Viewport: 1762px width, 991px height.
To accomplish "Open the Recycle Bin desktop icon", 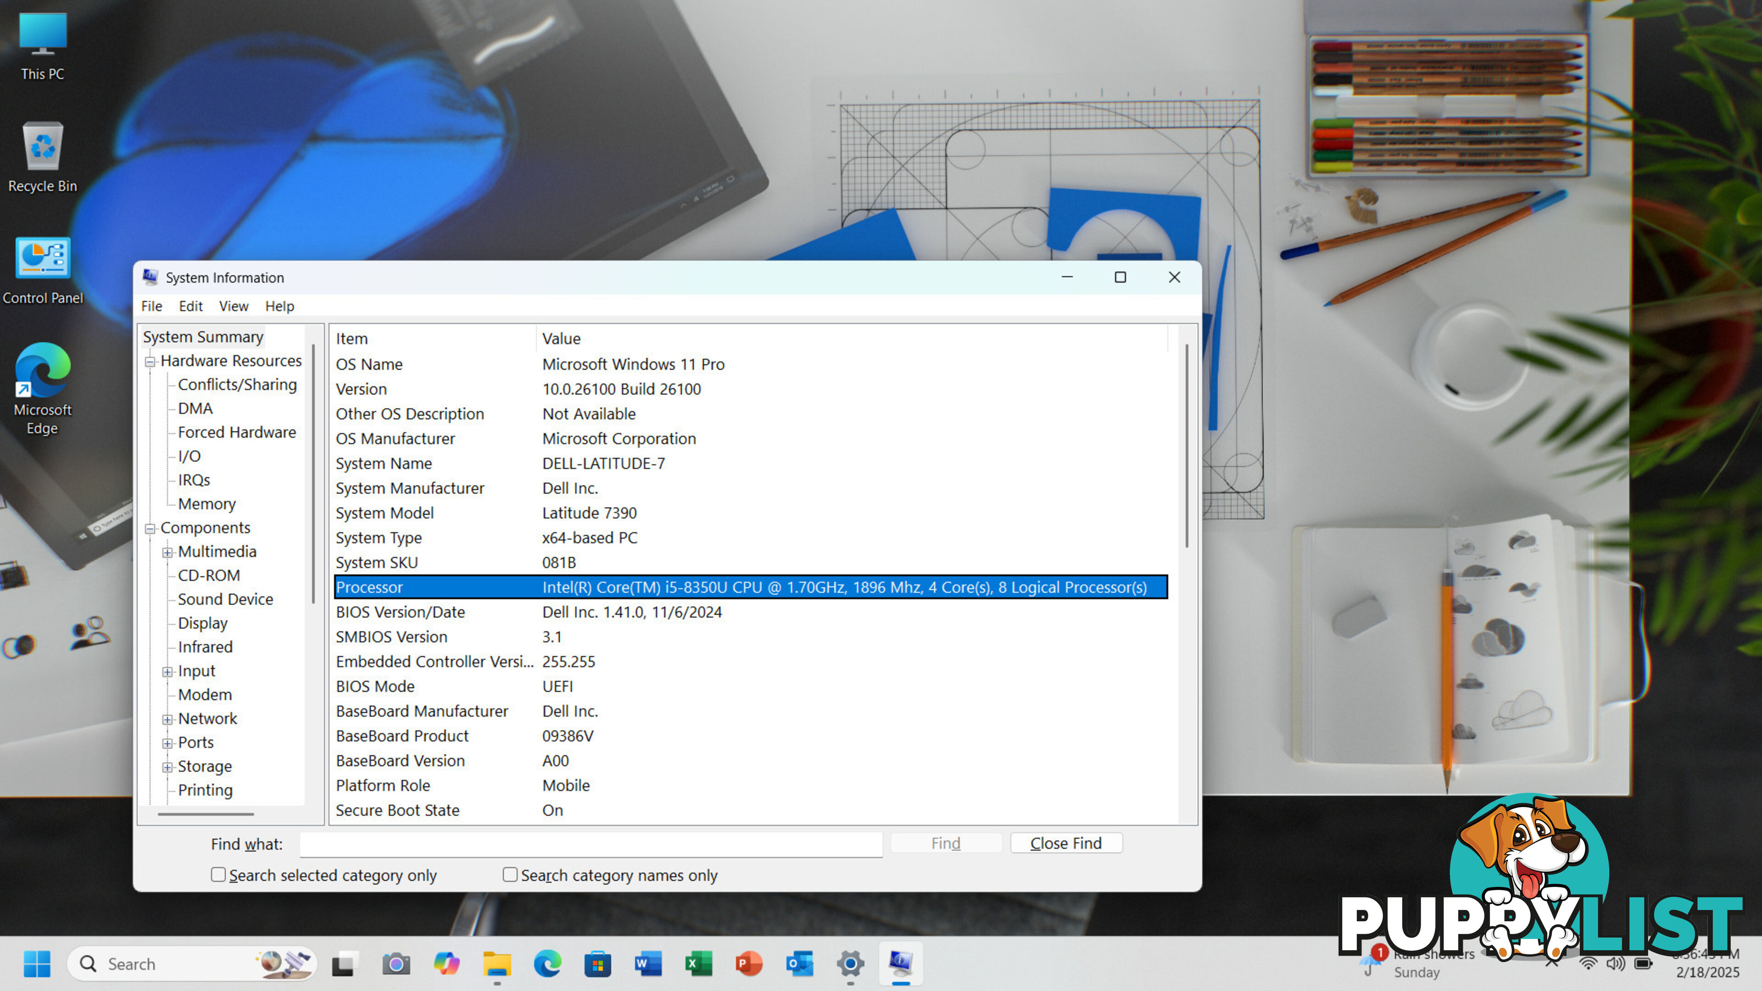I will coord(42,157).
